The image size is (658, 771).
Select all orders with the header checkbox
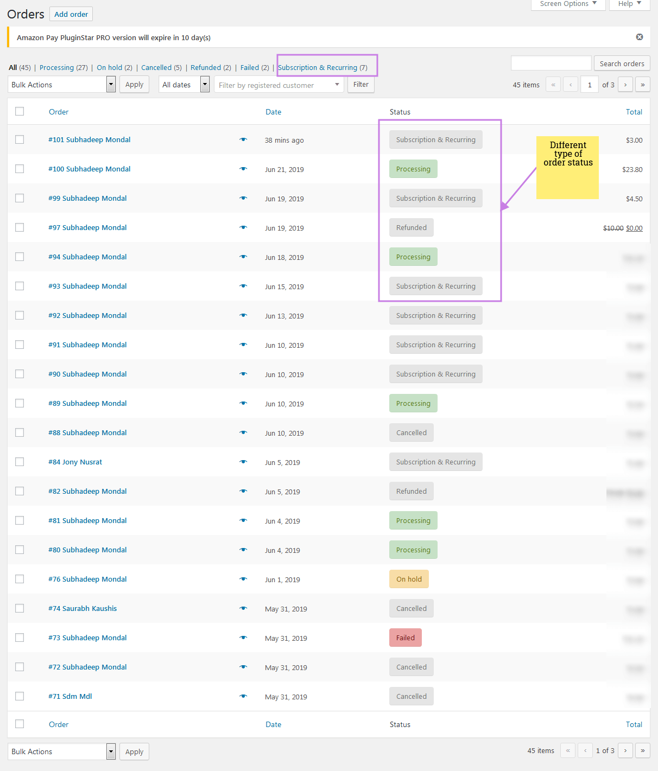click(20, 111)
